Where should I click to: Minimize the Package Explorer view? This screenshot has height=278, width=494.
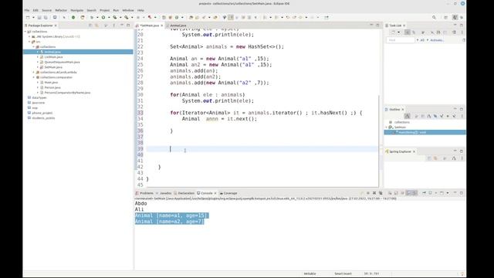point(122,25)
